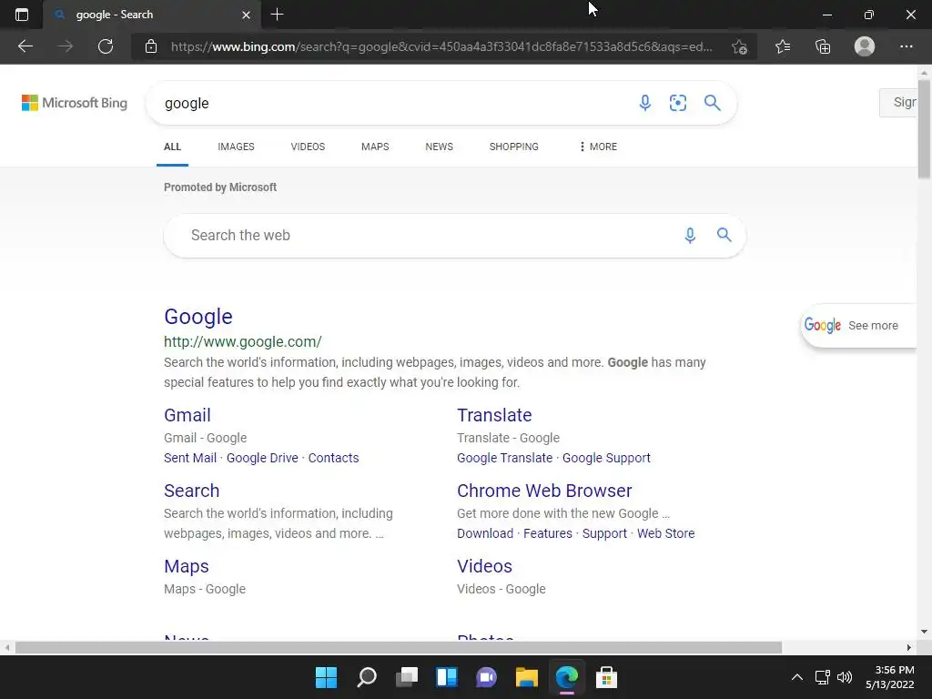The height and width of the screenshot is (699, 932).
Task: Open the Maps sitelink
Action: [x=187, y=566]
